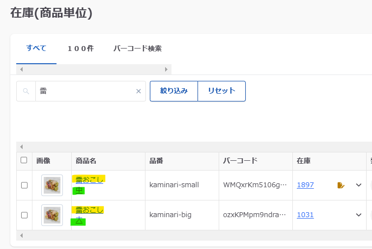Clear the search field with the X icon
This screenshot has height=249, width=372.
pyautogui.click(x=139, y=91)
